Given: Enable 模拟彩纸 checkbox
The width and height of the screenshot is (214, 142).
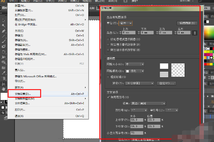Looking at the screenshot, I should (x=108, y=77).
